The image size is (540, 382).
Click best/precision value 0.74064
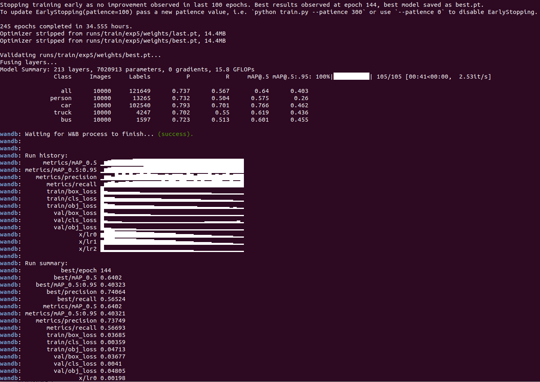pos(113,292)
